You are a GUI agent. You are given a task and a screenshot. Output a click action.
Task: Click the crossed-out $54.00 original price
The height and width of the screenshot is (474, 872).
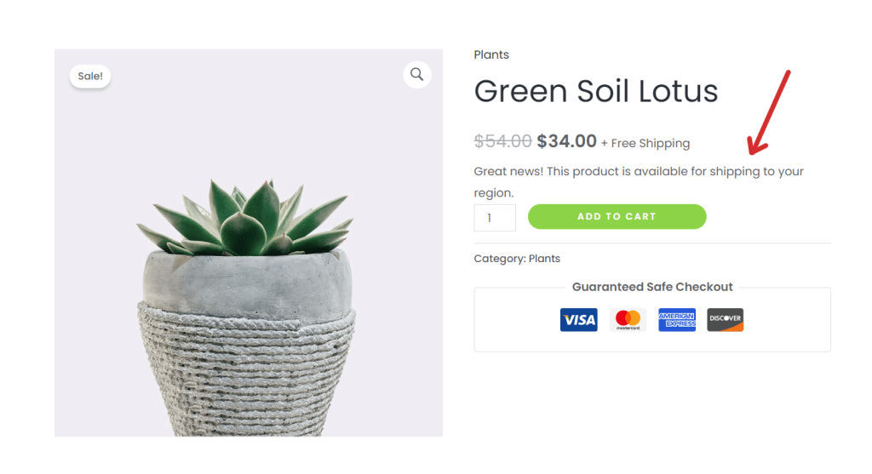502,141
